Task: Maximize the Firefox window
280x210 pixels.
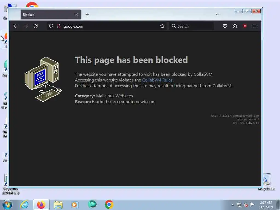Action: [x=247, y=11]
